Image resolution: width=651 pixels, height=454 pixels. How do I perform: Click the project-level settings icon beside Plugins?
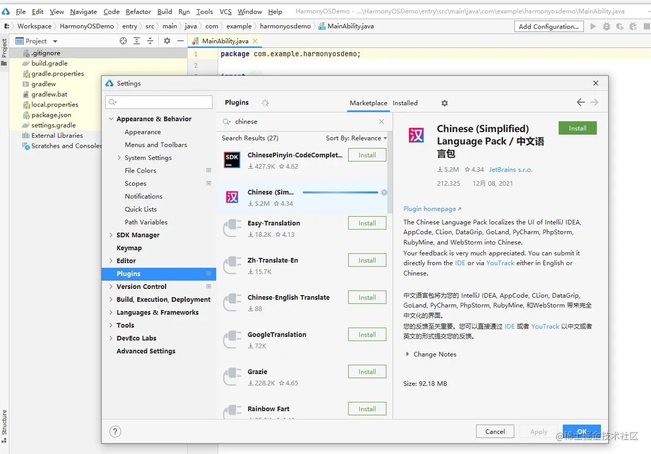pyautogui.click(x=209, y=273)
